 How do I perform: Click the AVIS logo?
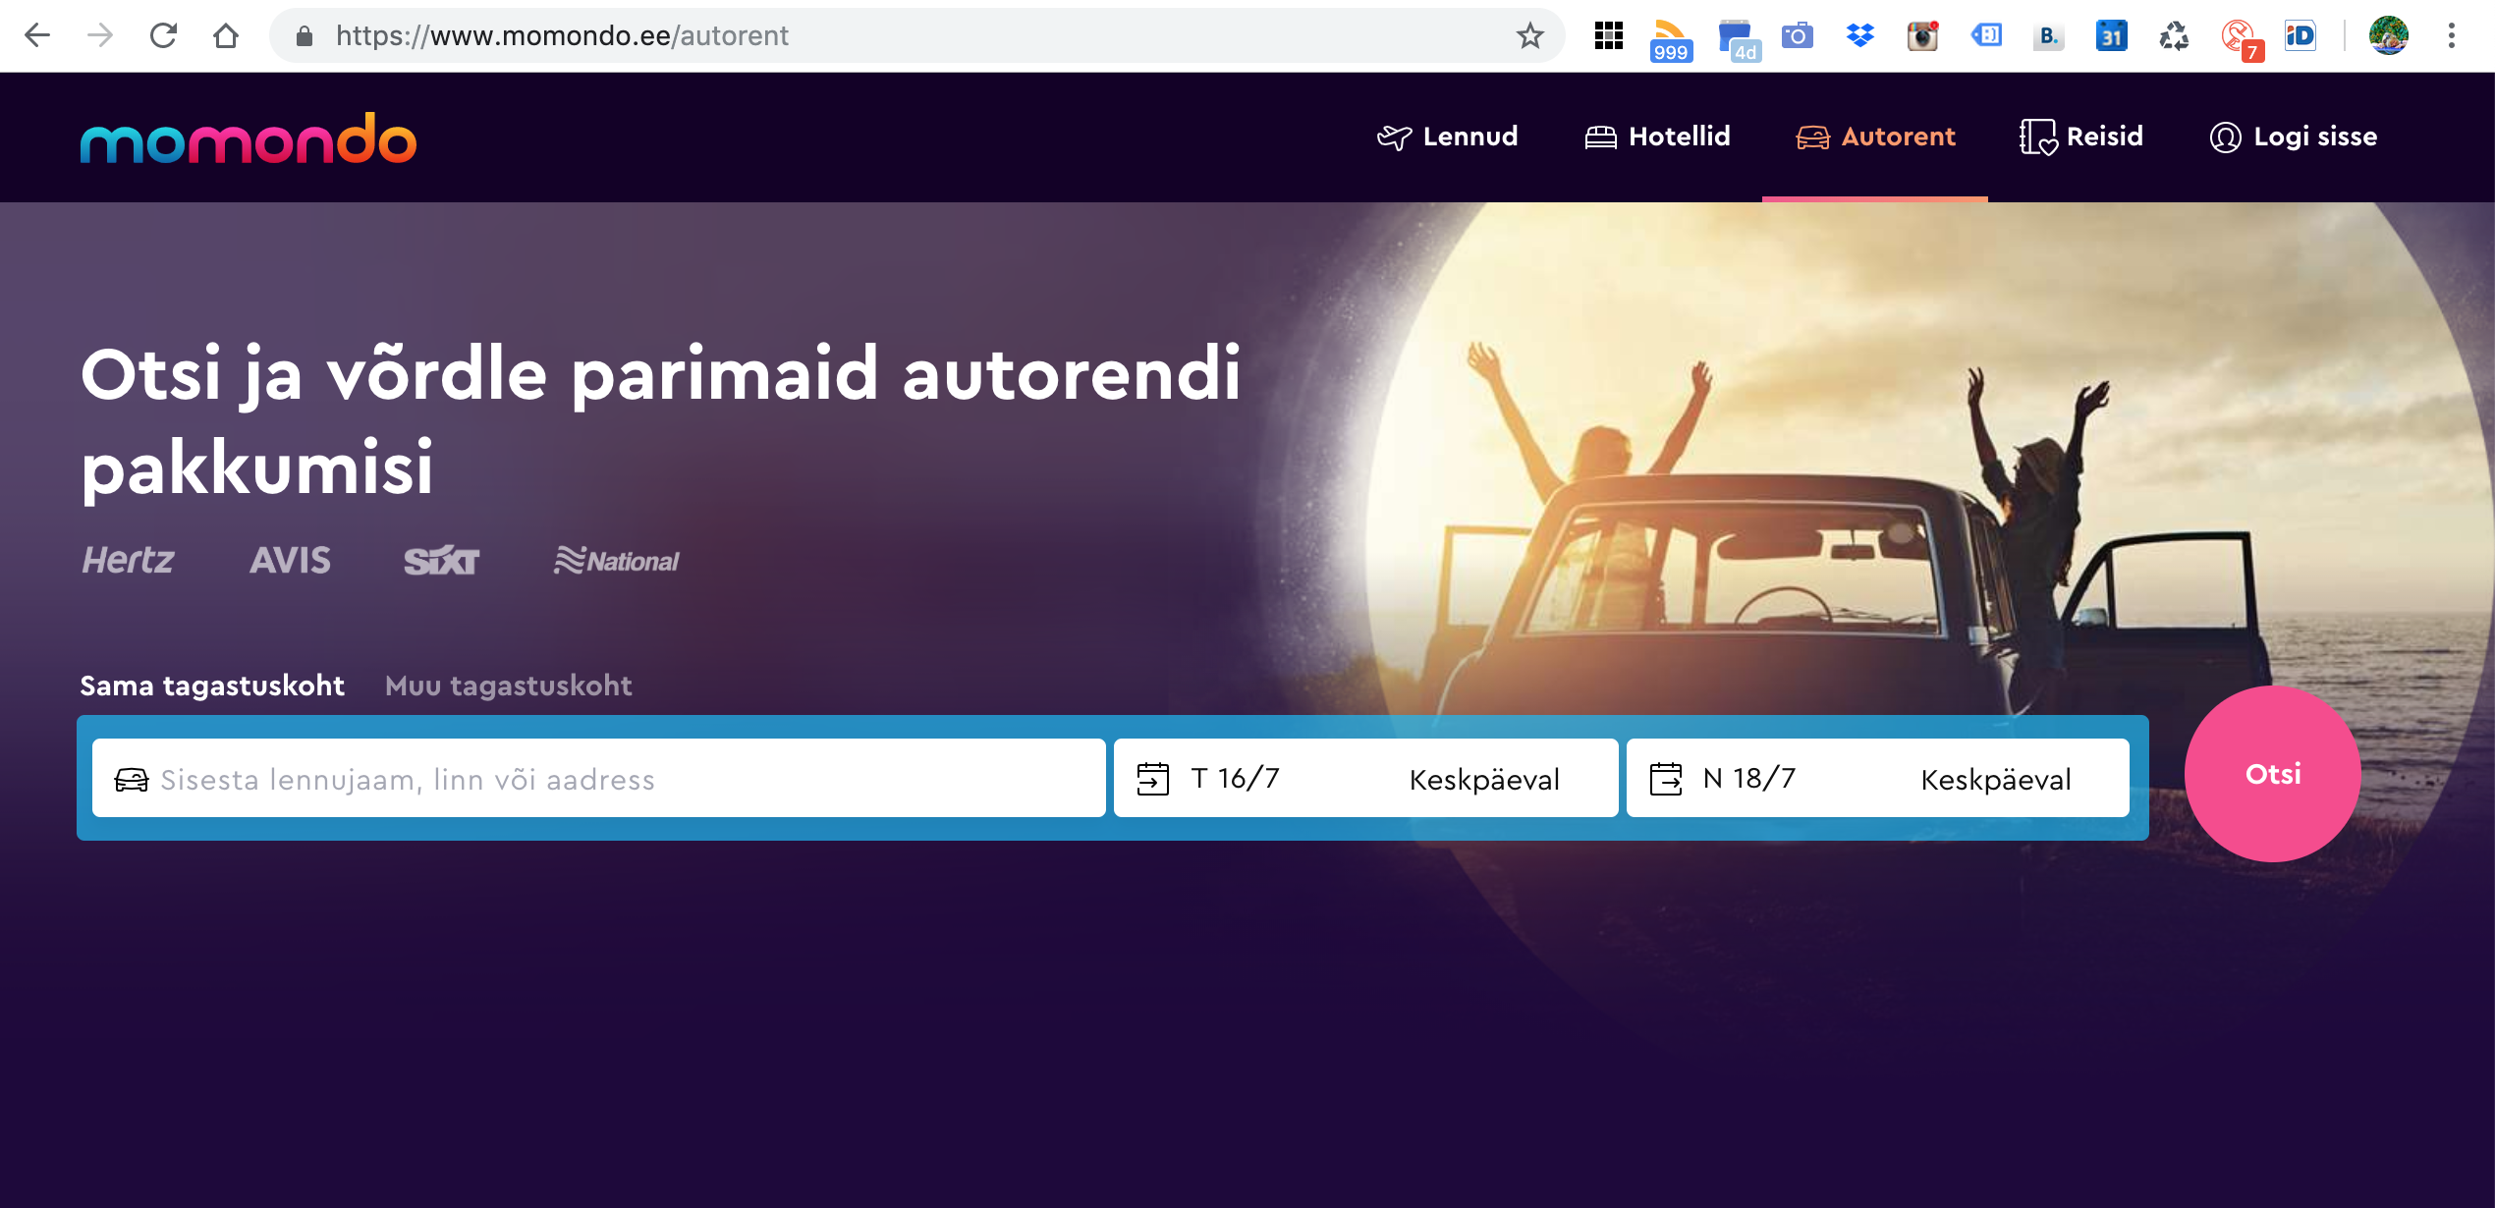coord(290,561)
